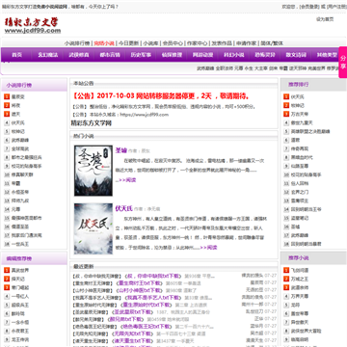Click the rank 1 badge in 编辑推荐榜
The width and height of the screenshot is (347, 347).
click(x=7, y=270)
